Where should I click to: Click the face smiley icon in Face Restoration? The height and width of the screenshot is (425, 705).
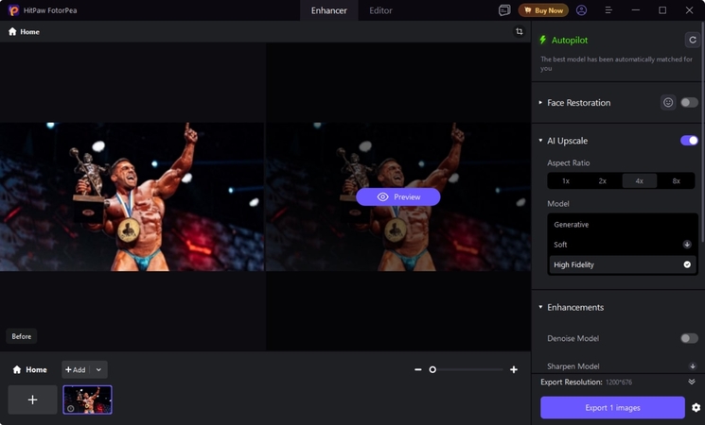click(x=668, y=102)
